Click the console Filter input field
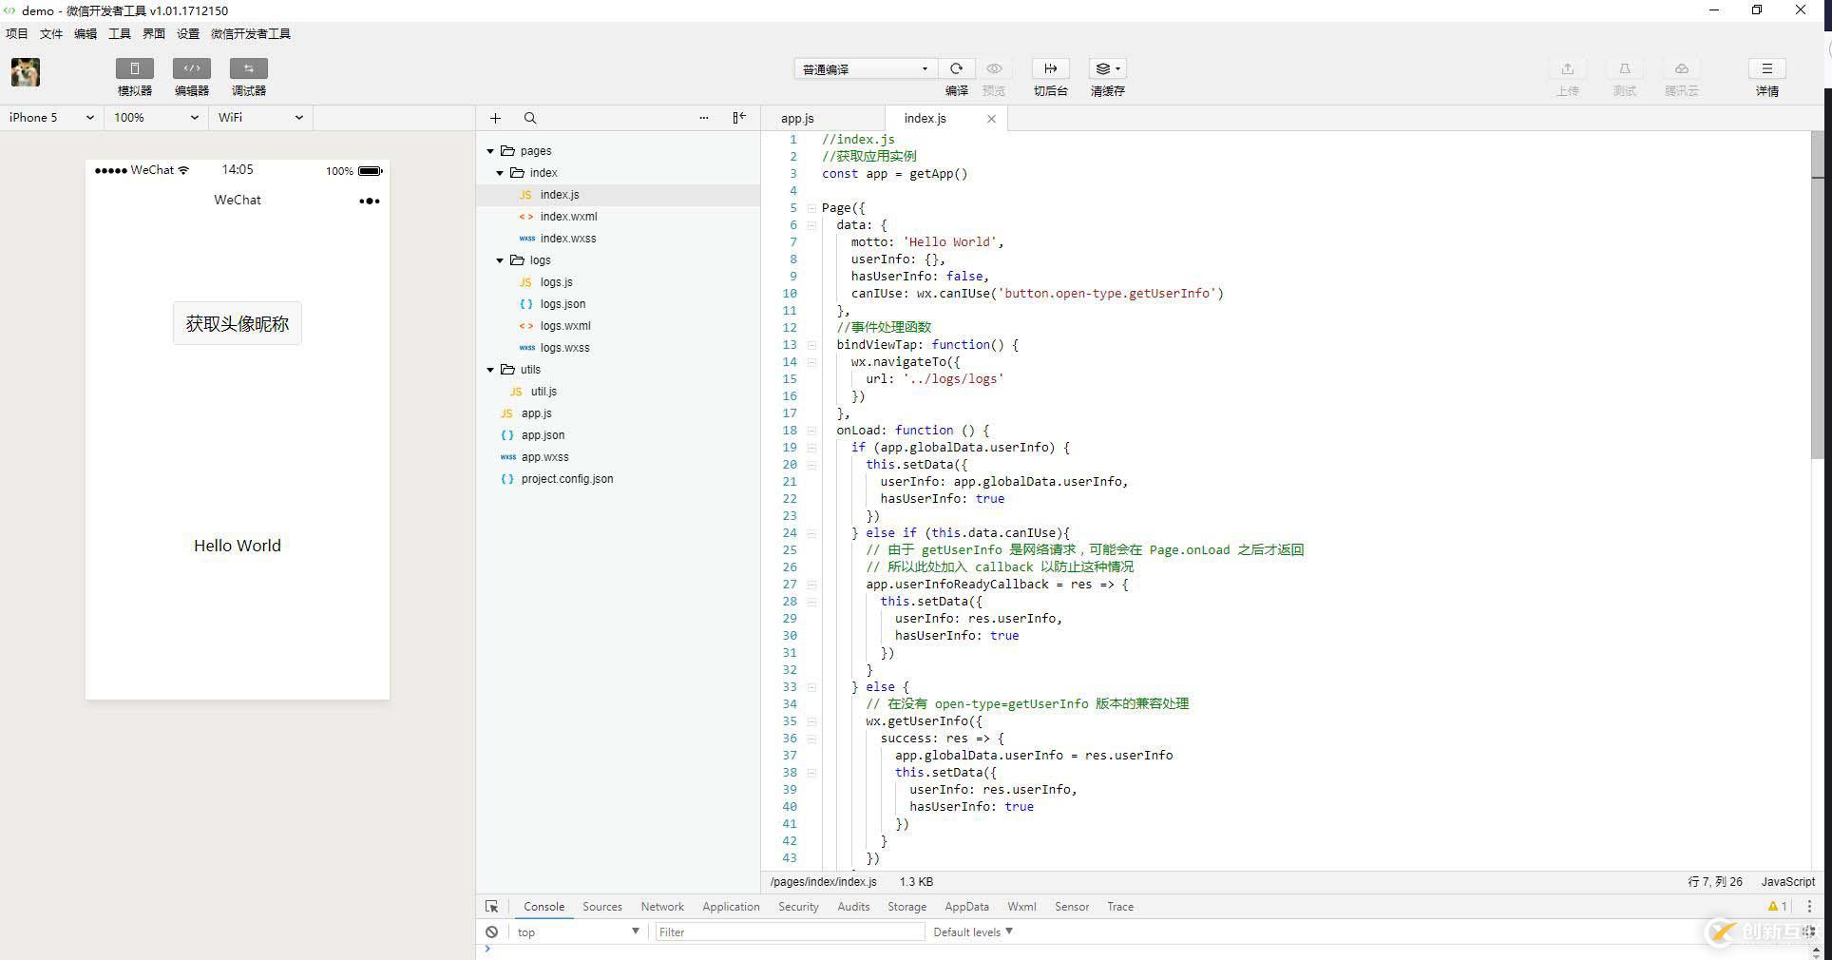The height and width of the screenshot is (960, 1832). [790, 932]
